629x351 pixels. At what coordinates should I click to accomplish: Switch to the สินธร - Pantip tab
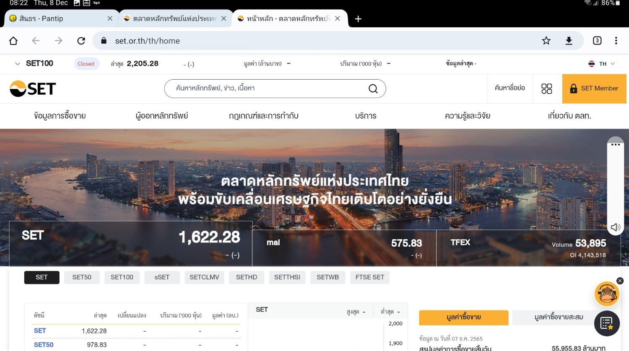61,18
